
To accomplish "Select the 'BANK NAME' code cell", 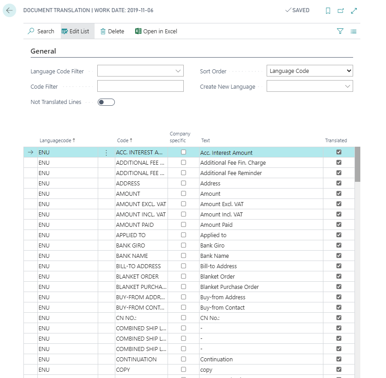I will 141,256.
